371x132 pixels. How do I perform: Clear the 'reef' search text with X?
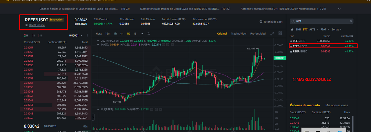[351, 21]
